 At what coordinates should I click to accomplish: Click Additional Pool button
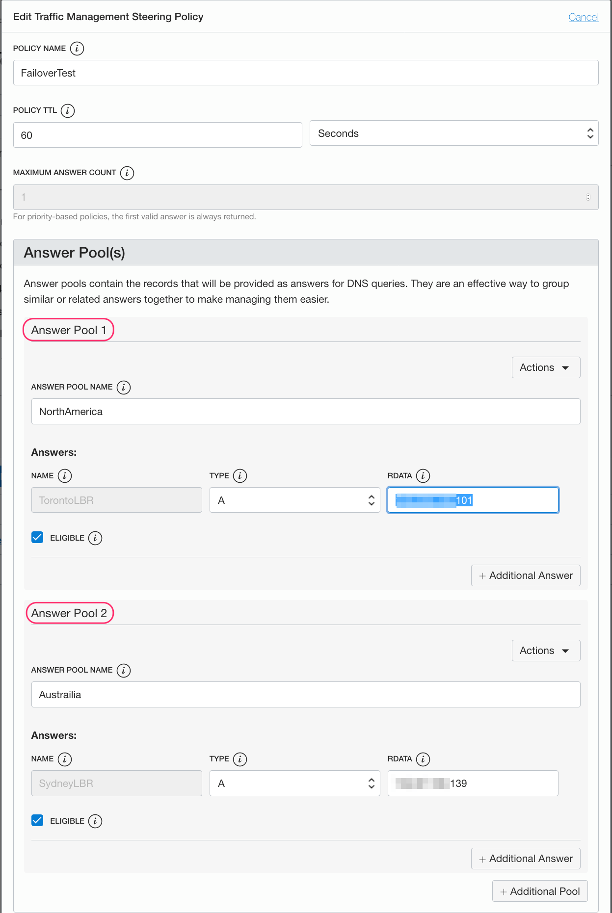coord(540,891)
